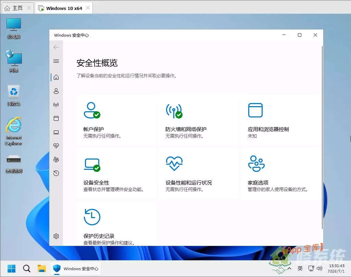Expand the hamburger navigation menu
The height and width of the screenshot is (277, 351).
56,61
